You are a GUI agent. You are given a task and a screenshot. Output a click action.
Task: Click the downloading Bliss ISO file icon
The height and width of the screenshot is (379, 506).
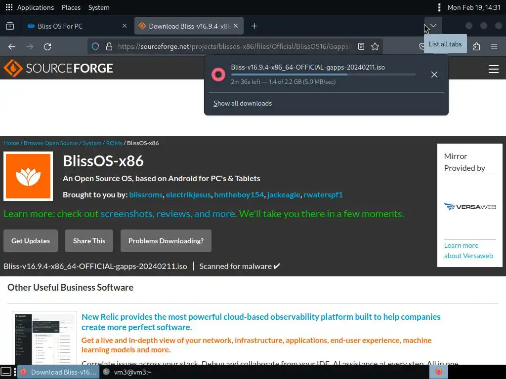coord(218,75)
